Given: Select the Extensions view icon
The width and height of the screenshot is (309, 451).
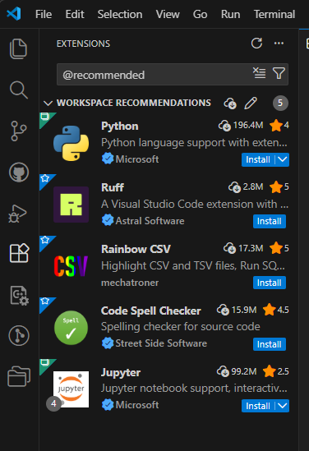Looking at the screenshot, I should pyautogui.click(x=19, y=253).
